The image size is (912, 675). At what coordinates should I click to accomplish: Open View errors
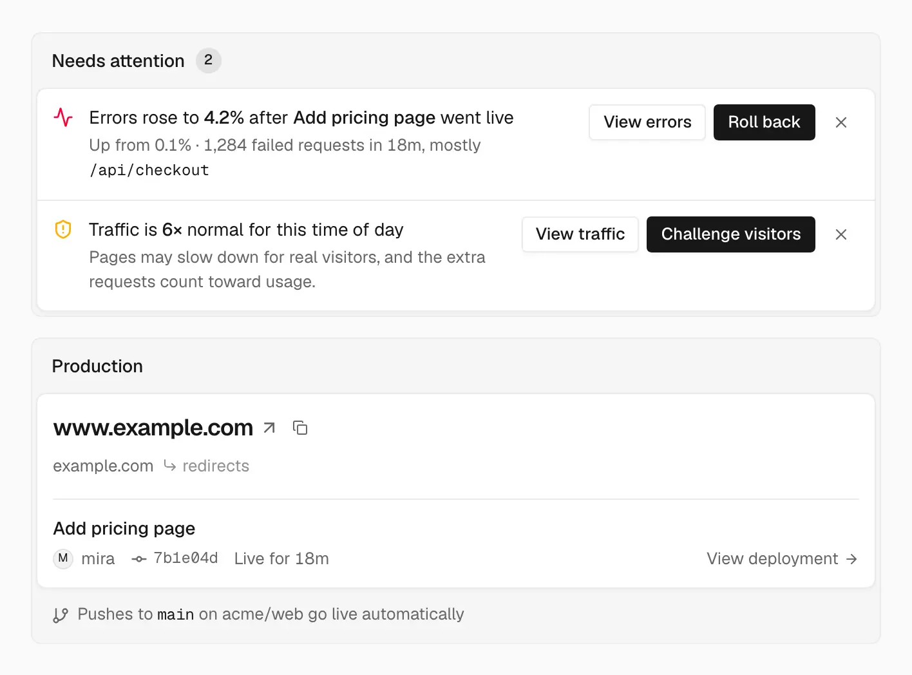pyautogui.click(x=647, y=122)
